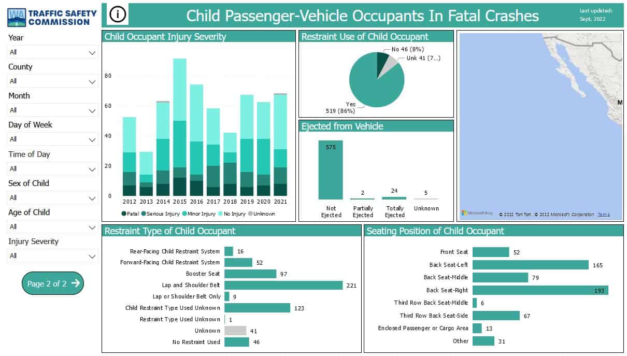
Task: Open the Year filter dropdown
Action: pos(52,52)
